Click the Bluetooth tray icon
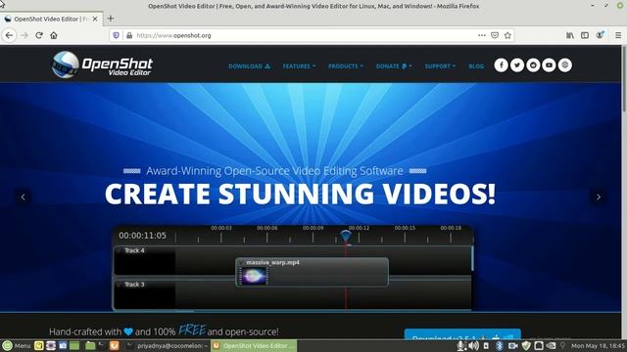The image size is (627, 352). click(499, 345)
